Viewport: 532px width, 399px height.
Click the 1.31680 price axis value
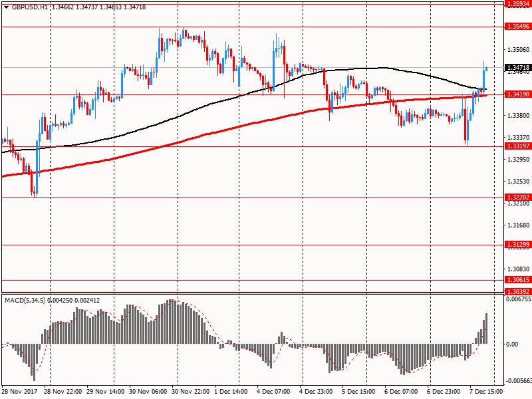coord(519,225)
